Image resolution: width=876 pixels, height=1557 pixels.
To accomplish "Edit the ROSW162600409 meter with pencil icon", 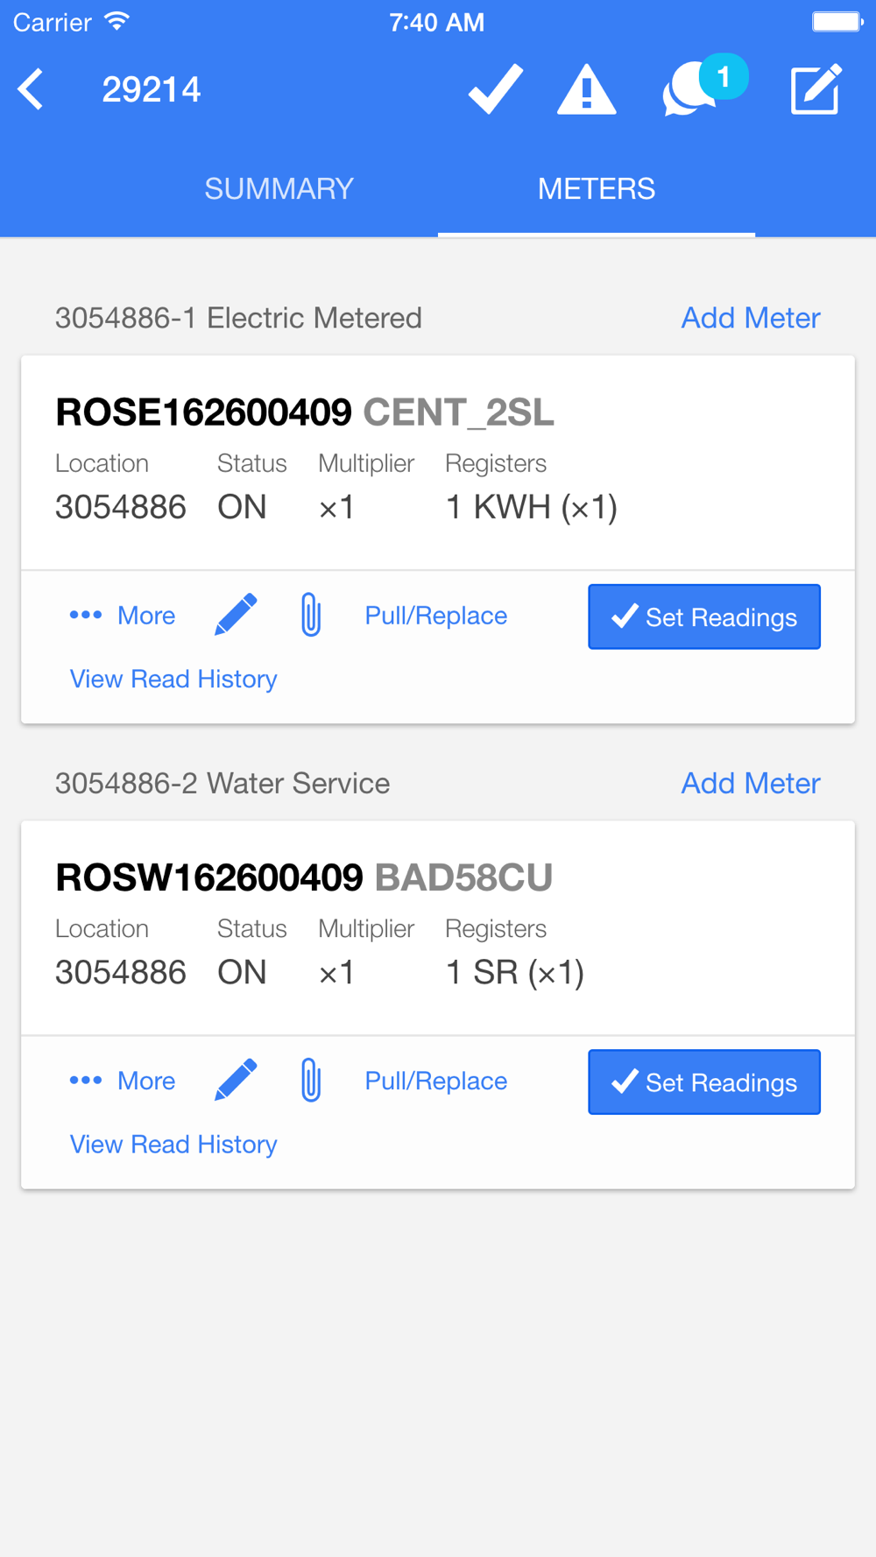I will 236,1080.
